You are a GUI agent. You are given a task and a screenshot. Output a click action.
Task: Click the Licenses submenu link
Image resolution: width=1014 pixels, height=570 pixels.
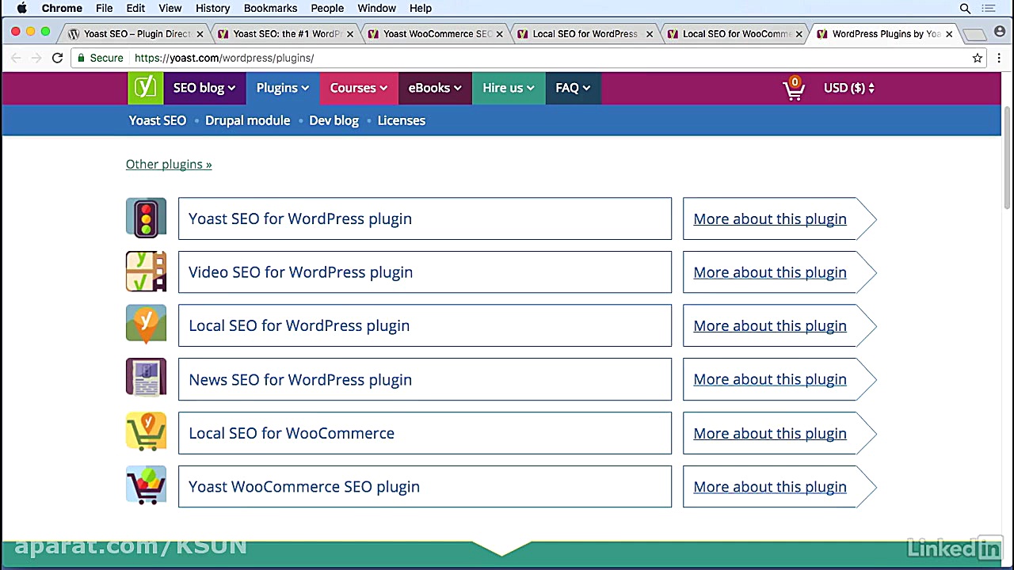[402, 120]
